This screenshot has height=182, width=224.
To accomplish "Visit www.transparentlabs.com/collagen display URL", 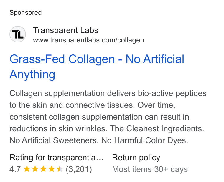I will pyautogui.click(x=89, y=40).
